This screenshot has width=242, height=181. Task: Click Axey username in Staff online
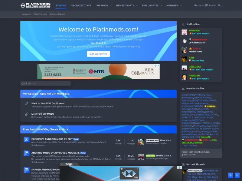tap(191, 58)
